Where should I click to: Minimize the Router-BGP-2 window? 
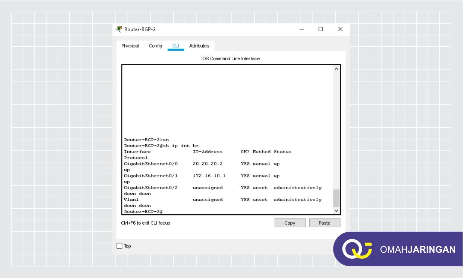pos(301,29)
